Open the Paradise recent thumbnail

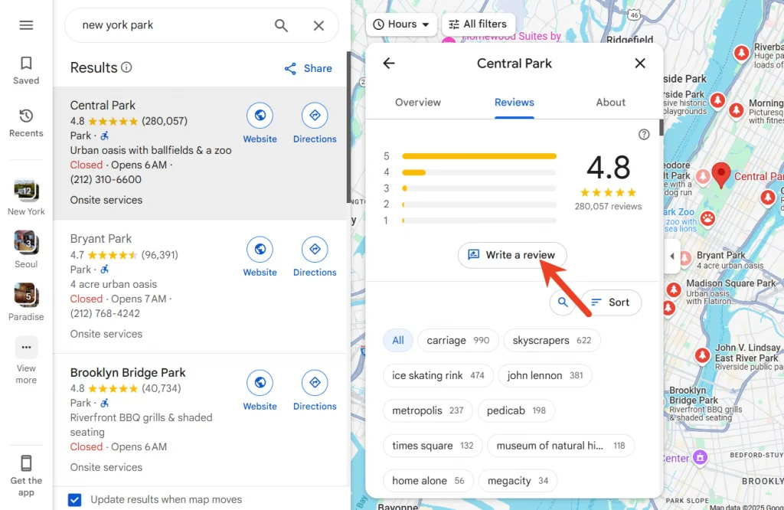26,295
